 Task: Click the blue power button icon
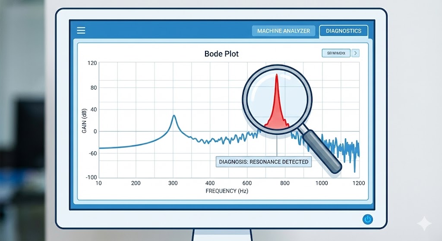coord(367,219)
